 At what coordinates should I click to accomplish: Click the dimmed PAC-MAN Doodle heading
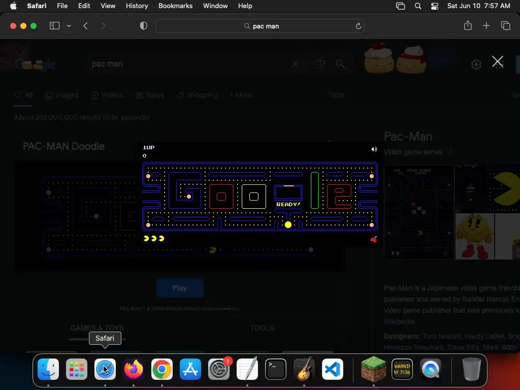tap(63, 146)
